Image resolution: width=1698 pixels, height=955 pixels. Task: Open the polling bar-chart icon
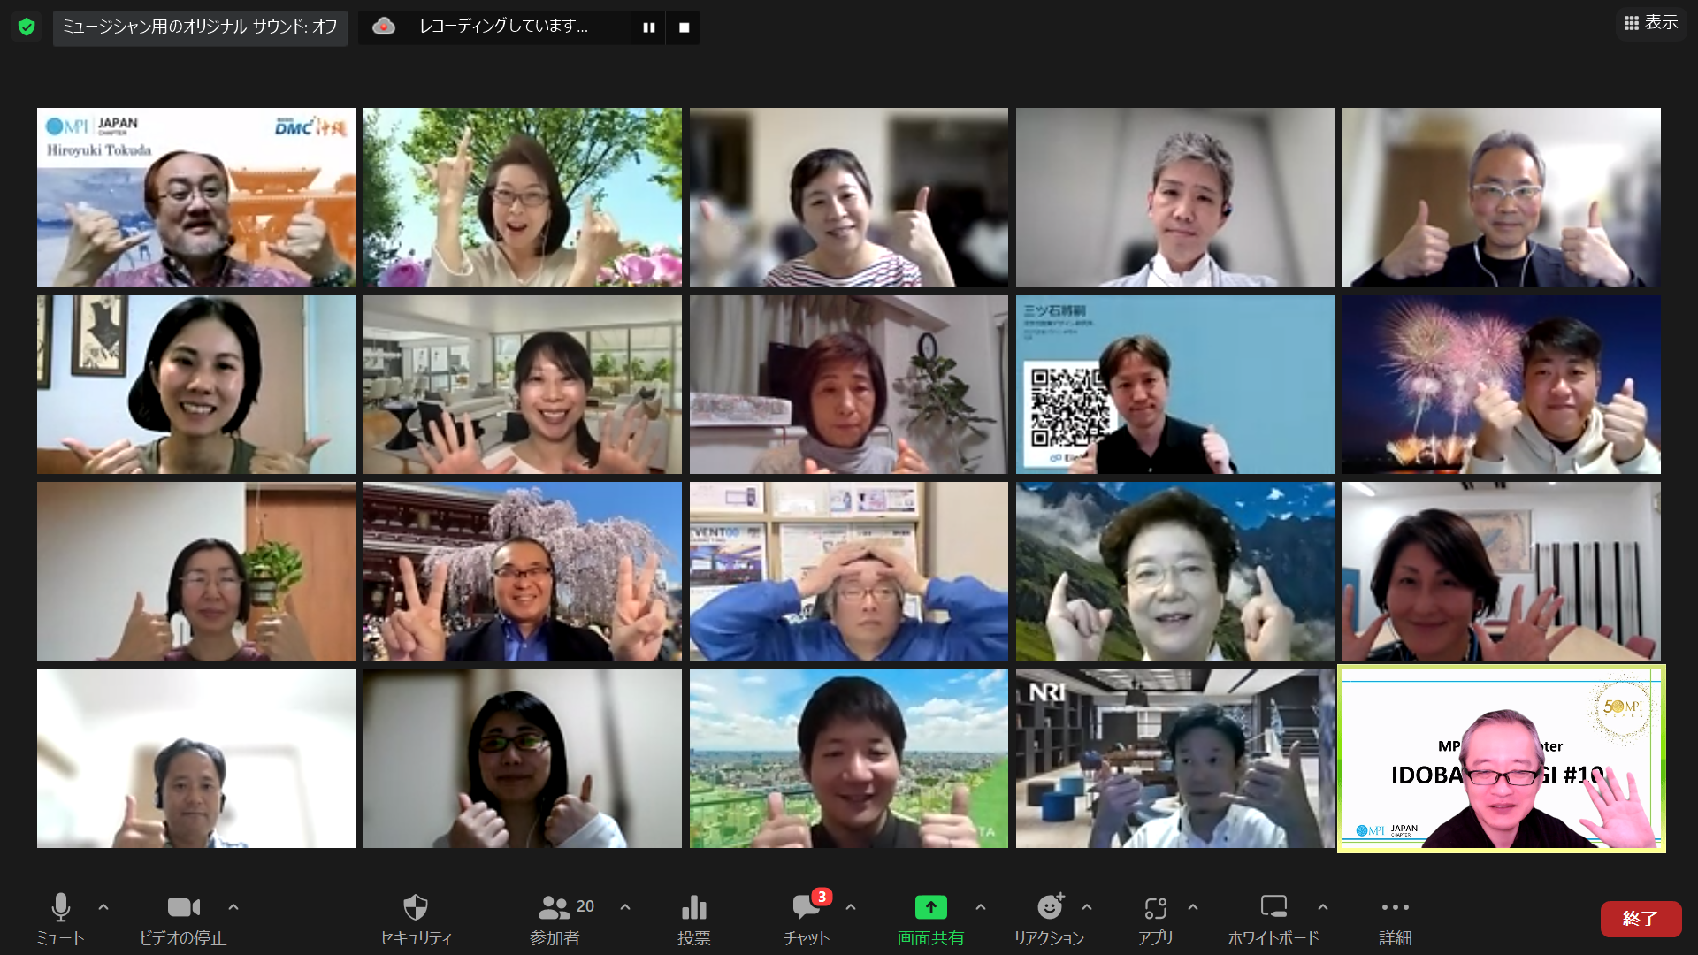point(693,908)
